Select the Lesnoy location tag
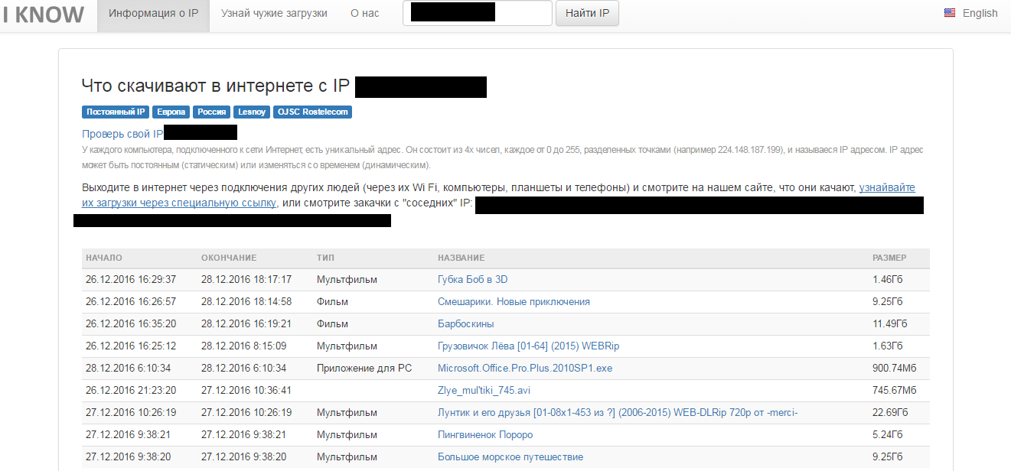 pos(252,112)
